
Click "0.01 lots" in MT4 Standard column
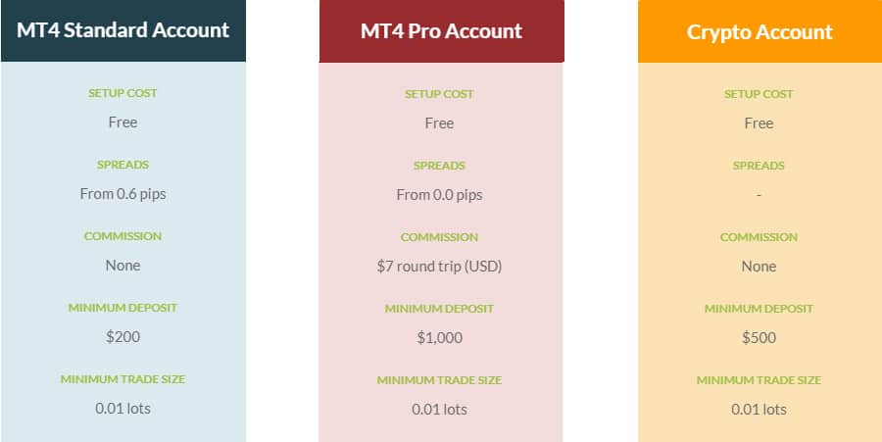122,409
